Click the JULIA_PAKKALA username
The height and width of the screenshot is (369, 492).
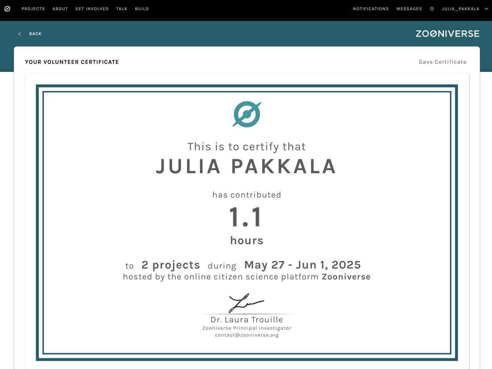click(460, 9)
